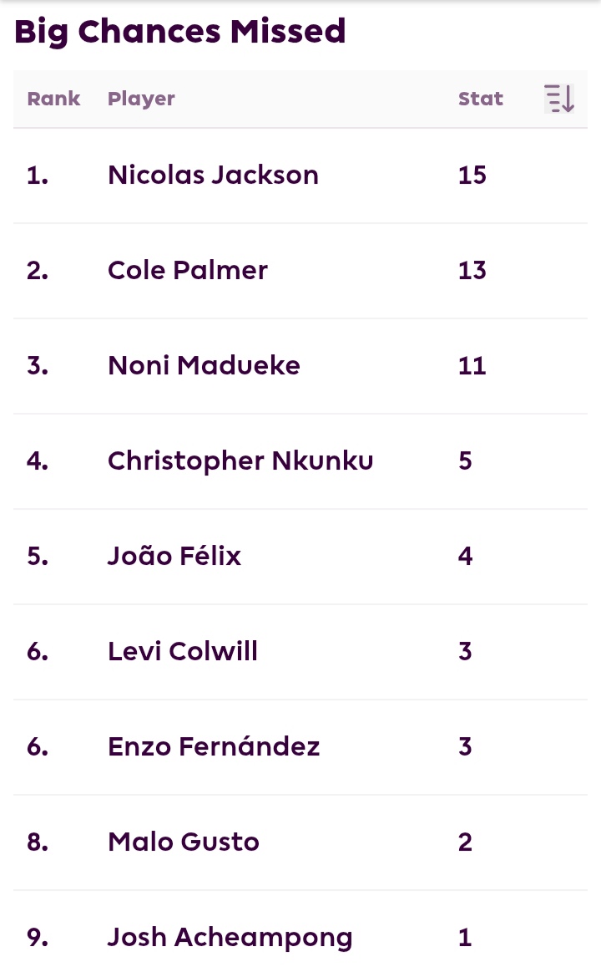601x977 pixels.
Task: Select Cole Palmer from the list
Action: coord(187,271)
